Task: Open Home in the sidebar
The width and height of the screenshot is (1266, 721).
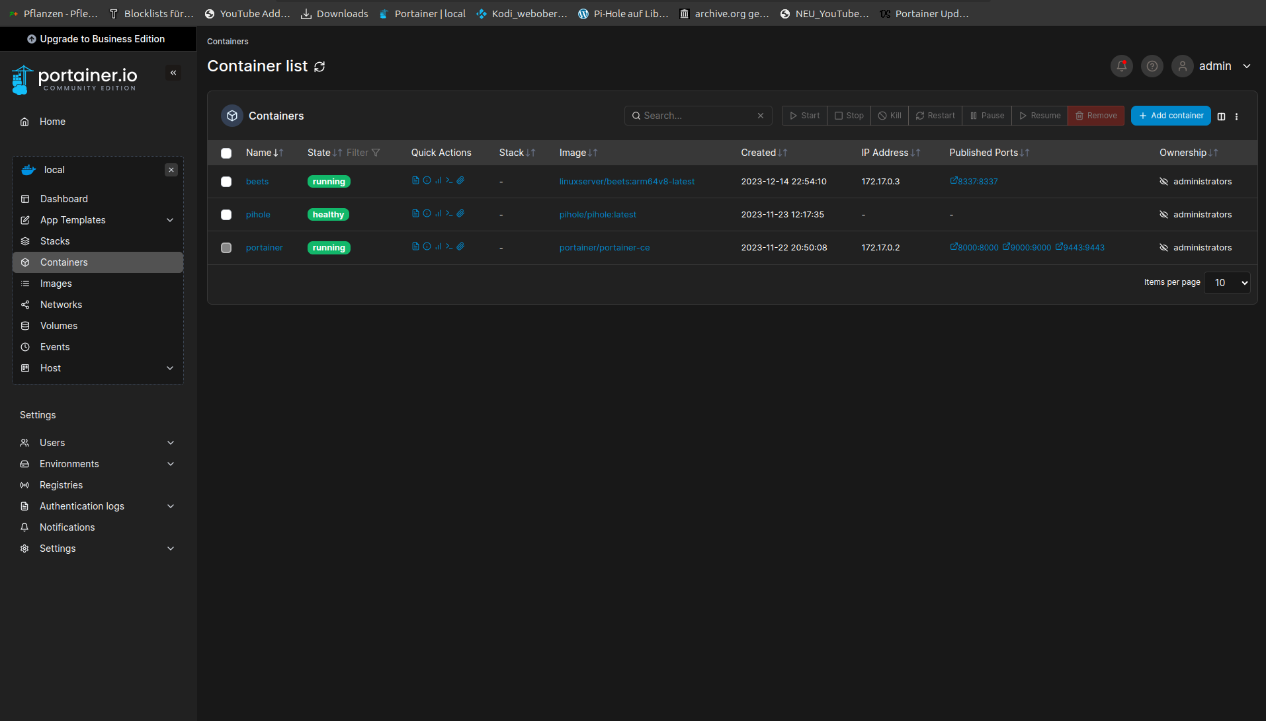Action: (52, 122)
